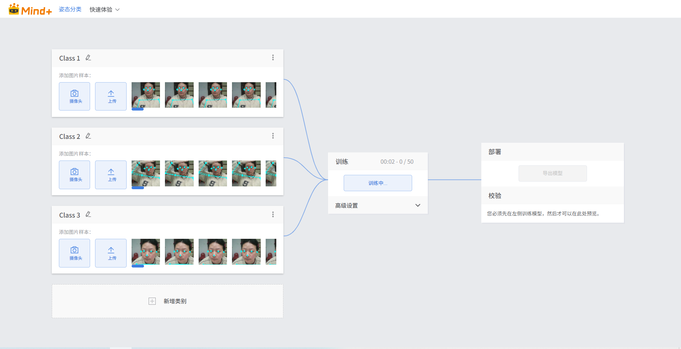This screenshot has height=349, width=681.
Task: Expand the 高级设置 advanced settings chevron
Action: [417, 206]
